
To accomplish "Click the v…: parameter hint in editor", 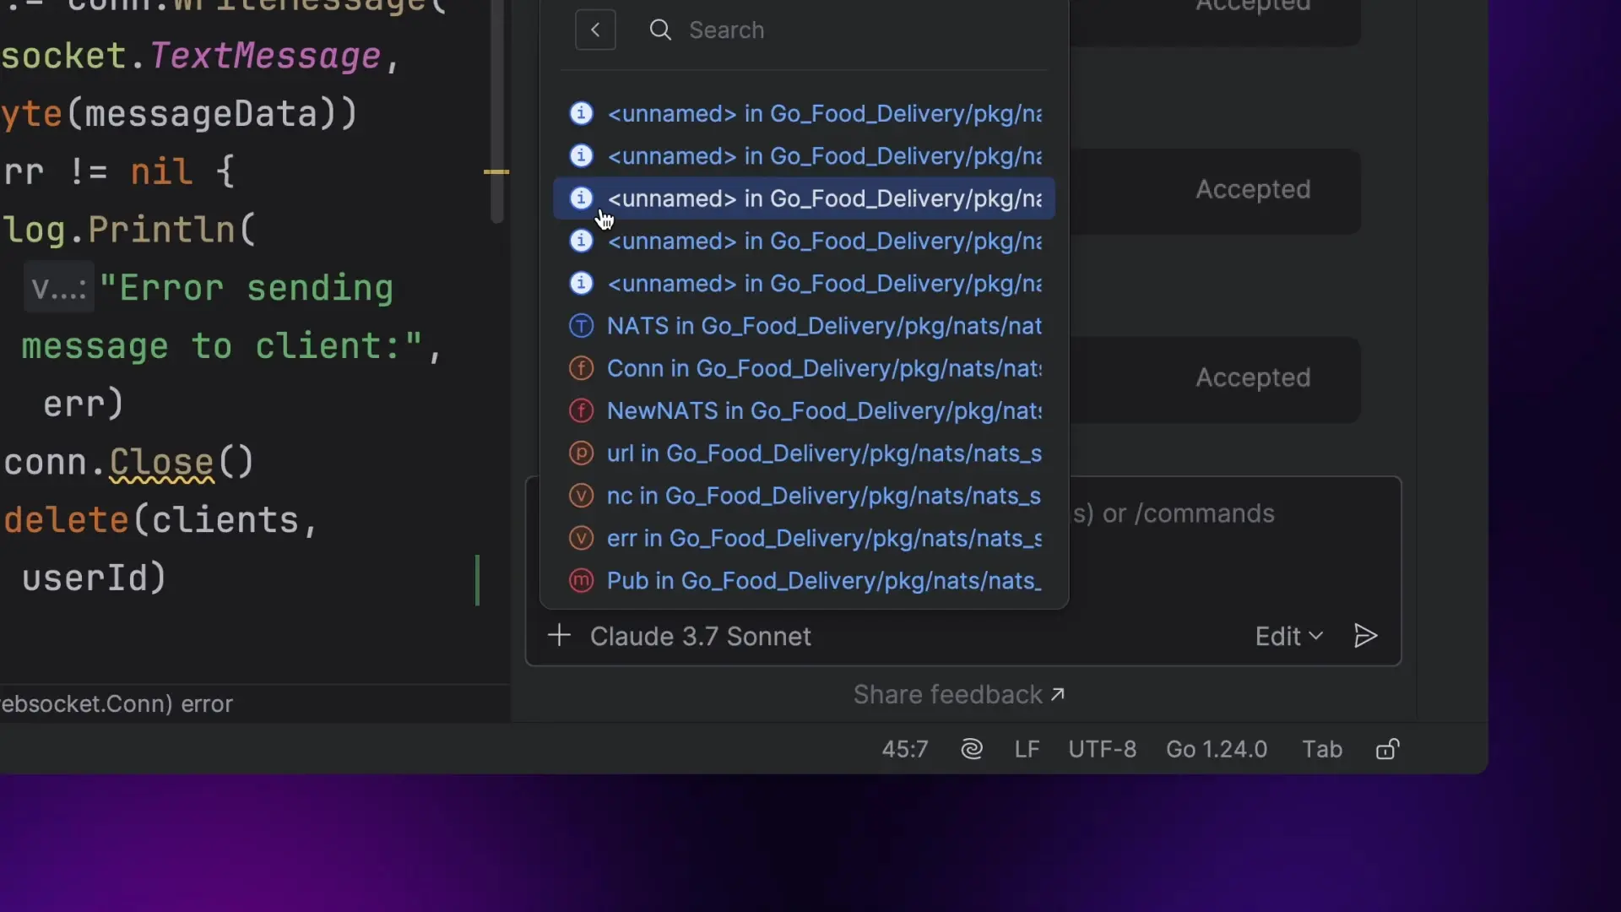I will click(58, 288).
